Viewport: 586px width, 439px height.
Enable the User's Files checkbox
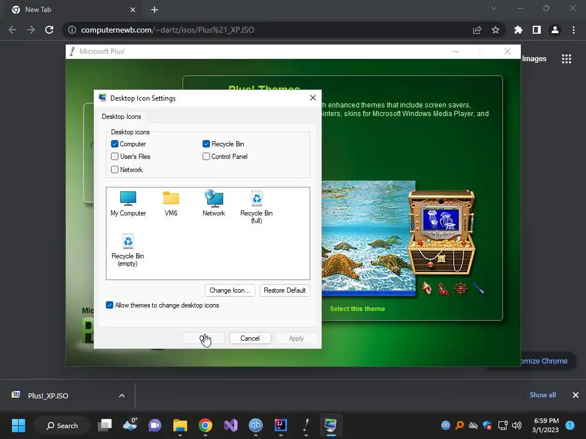point(114,157)
